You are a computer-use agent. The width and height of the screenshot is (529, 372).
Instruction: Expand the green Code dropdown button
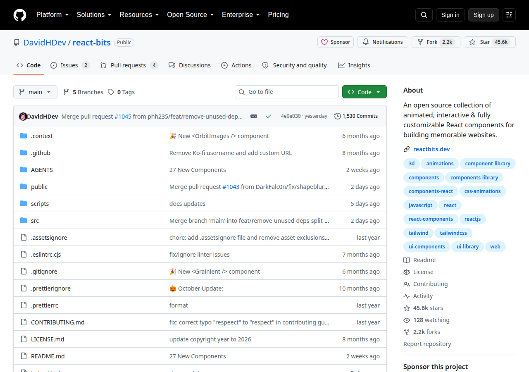[x=365, y=92]
